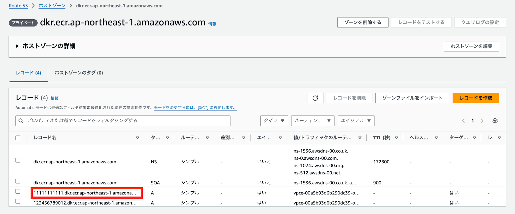515x214 pixels.
Task: Open the モードを変更するには settings link
Action: pyautogui.click(x=195, y=108)
